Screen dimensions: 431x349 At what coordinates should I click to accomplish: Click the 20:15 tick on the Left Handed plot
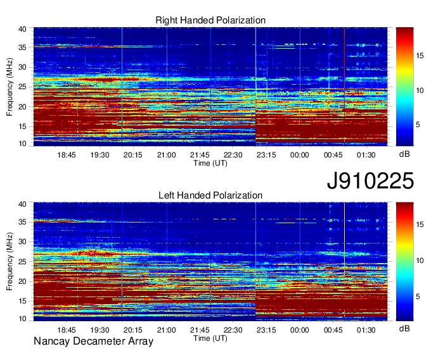[133, 330]
